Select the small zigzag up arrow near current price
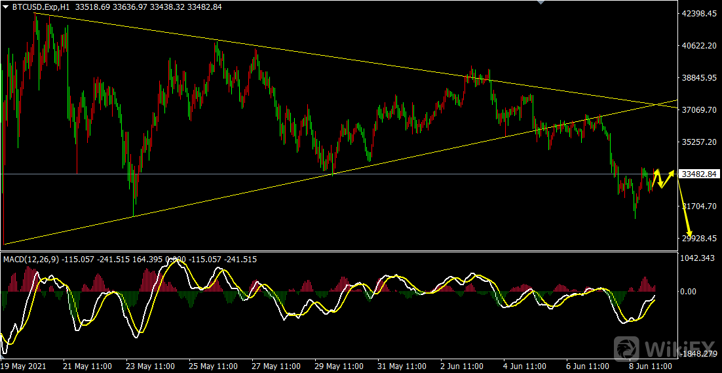722x373 pixels. coord(663,178)
